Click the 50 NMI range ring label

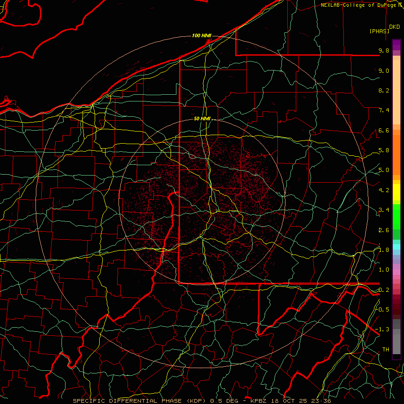(202, 119)
